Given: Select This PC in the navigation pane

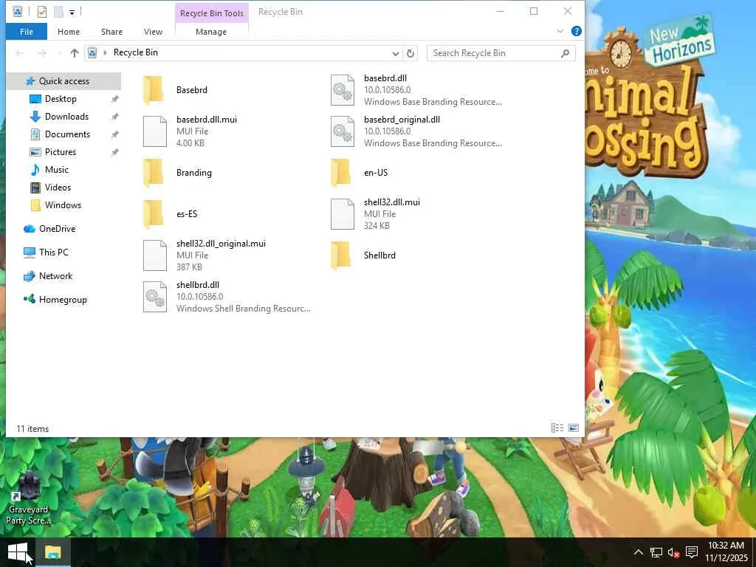Looking at the screenshot, I should click(x=53, y=252).
